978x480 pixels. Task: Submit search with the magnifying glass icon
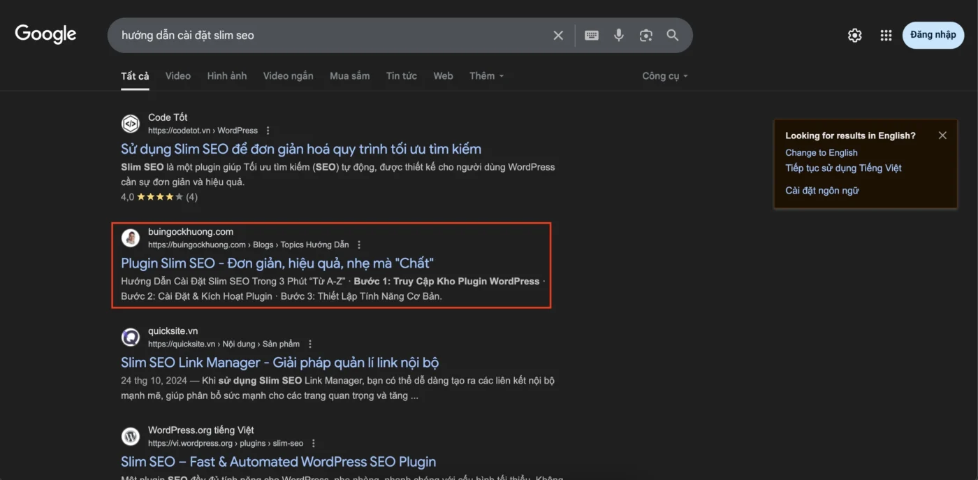[673, 35]
